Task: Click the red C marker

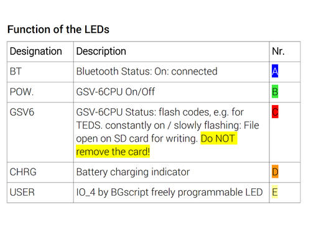Action: click(x=275, y=112)
